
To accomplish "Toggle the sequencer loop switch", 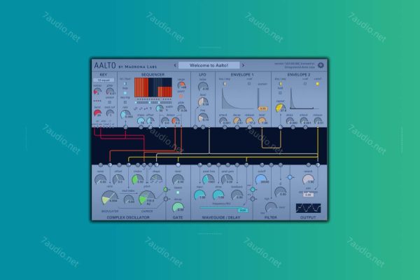I will (125, 92).
